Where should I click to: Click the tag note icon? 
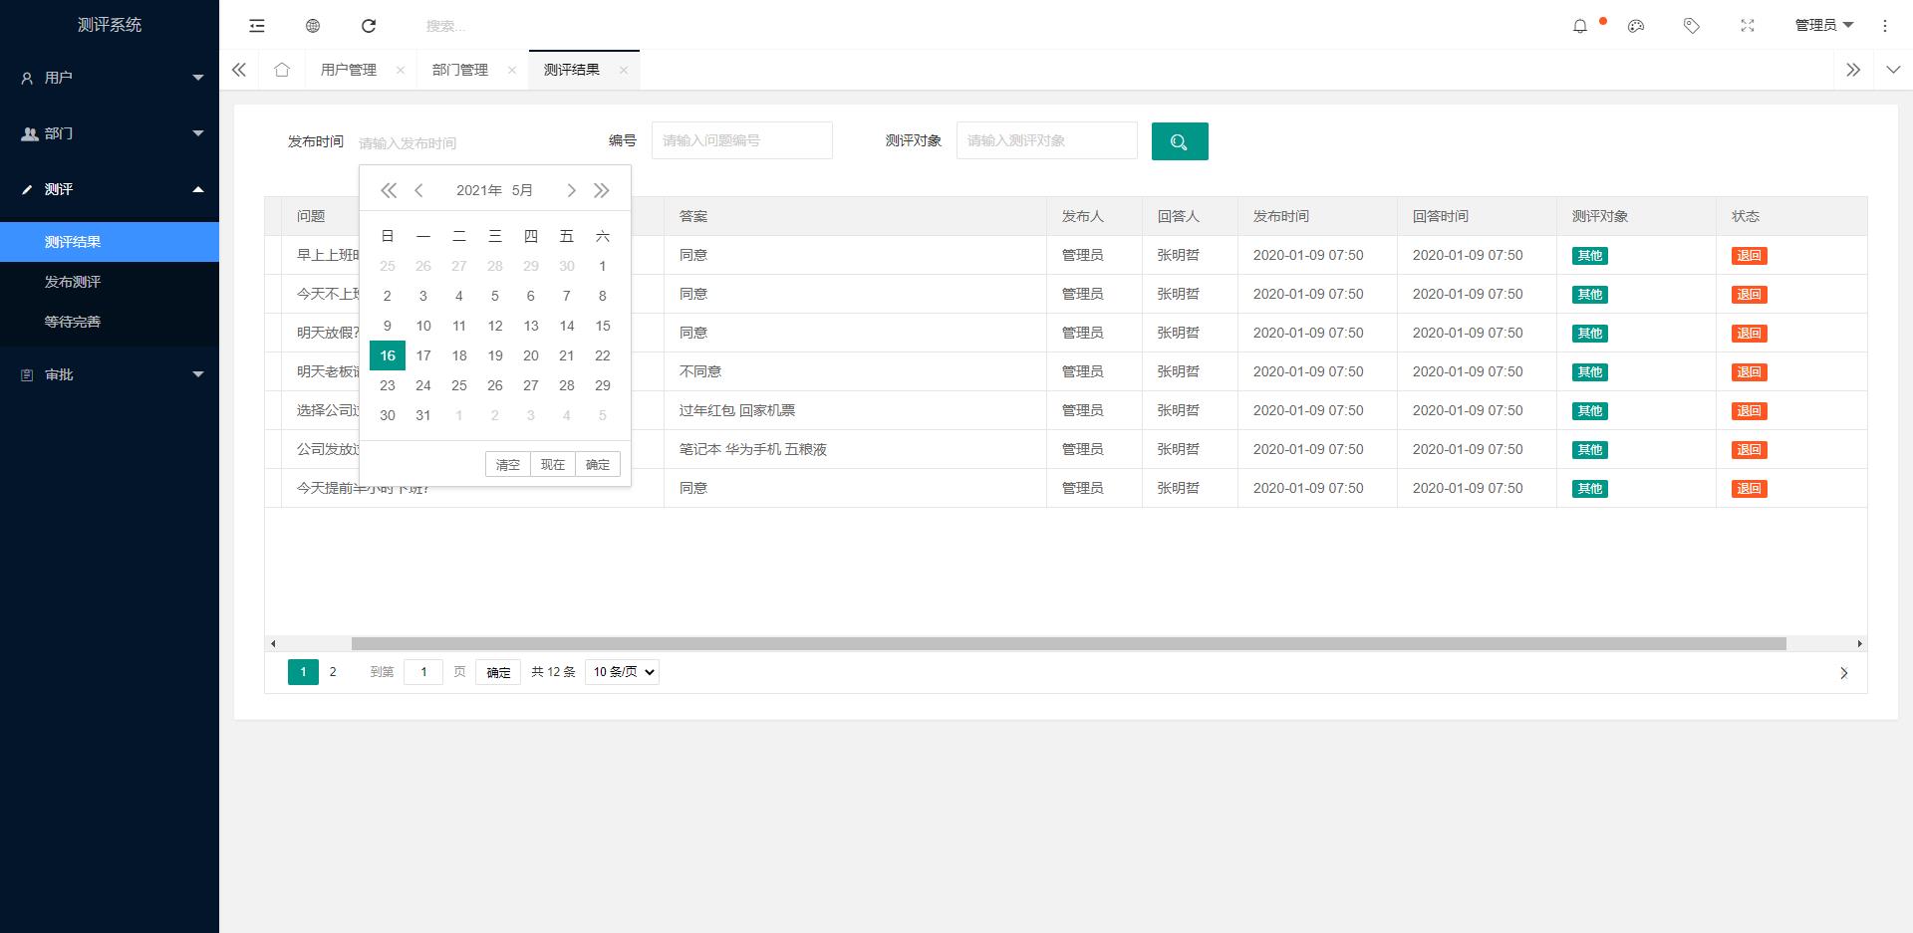click(x=1692, y=26)
